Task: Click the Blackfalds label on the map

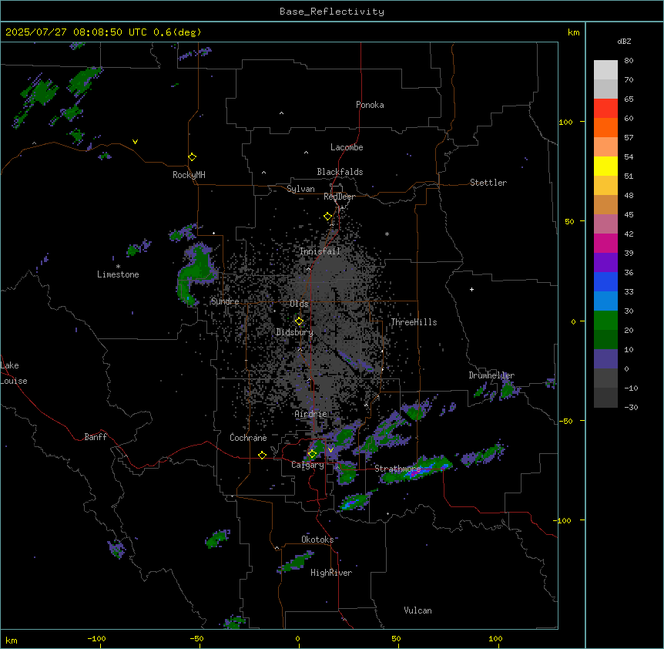Action: click(340, 172)
